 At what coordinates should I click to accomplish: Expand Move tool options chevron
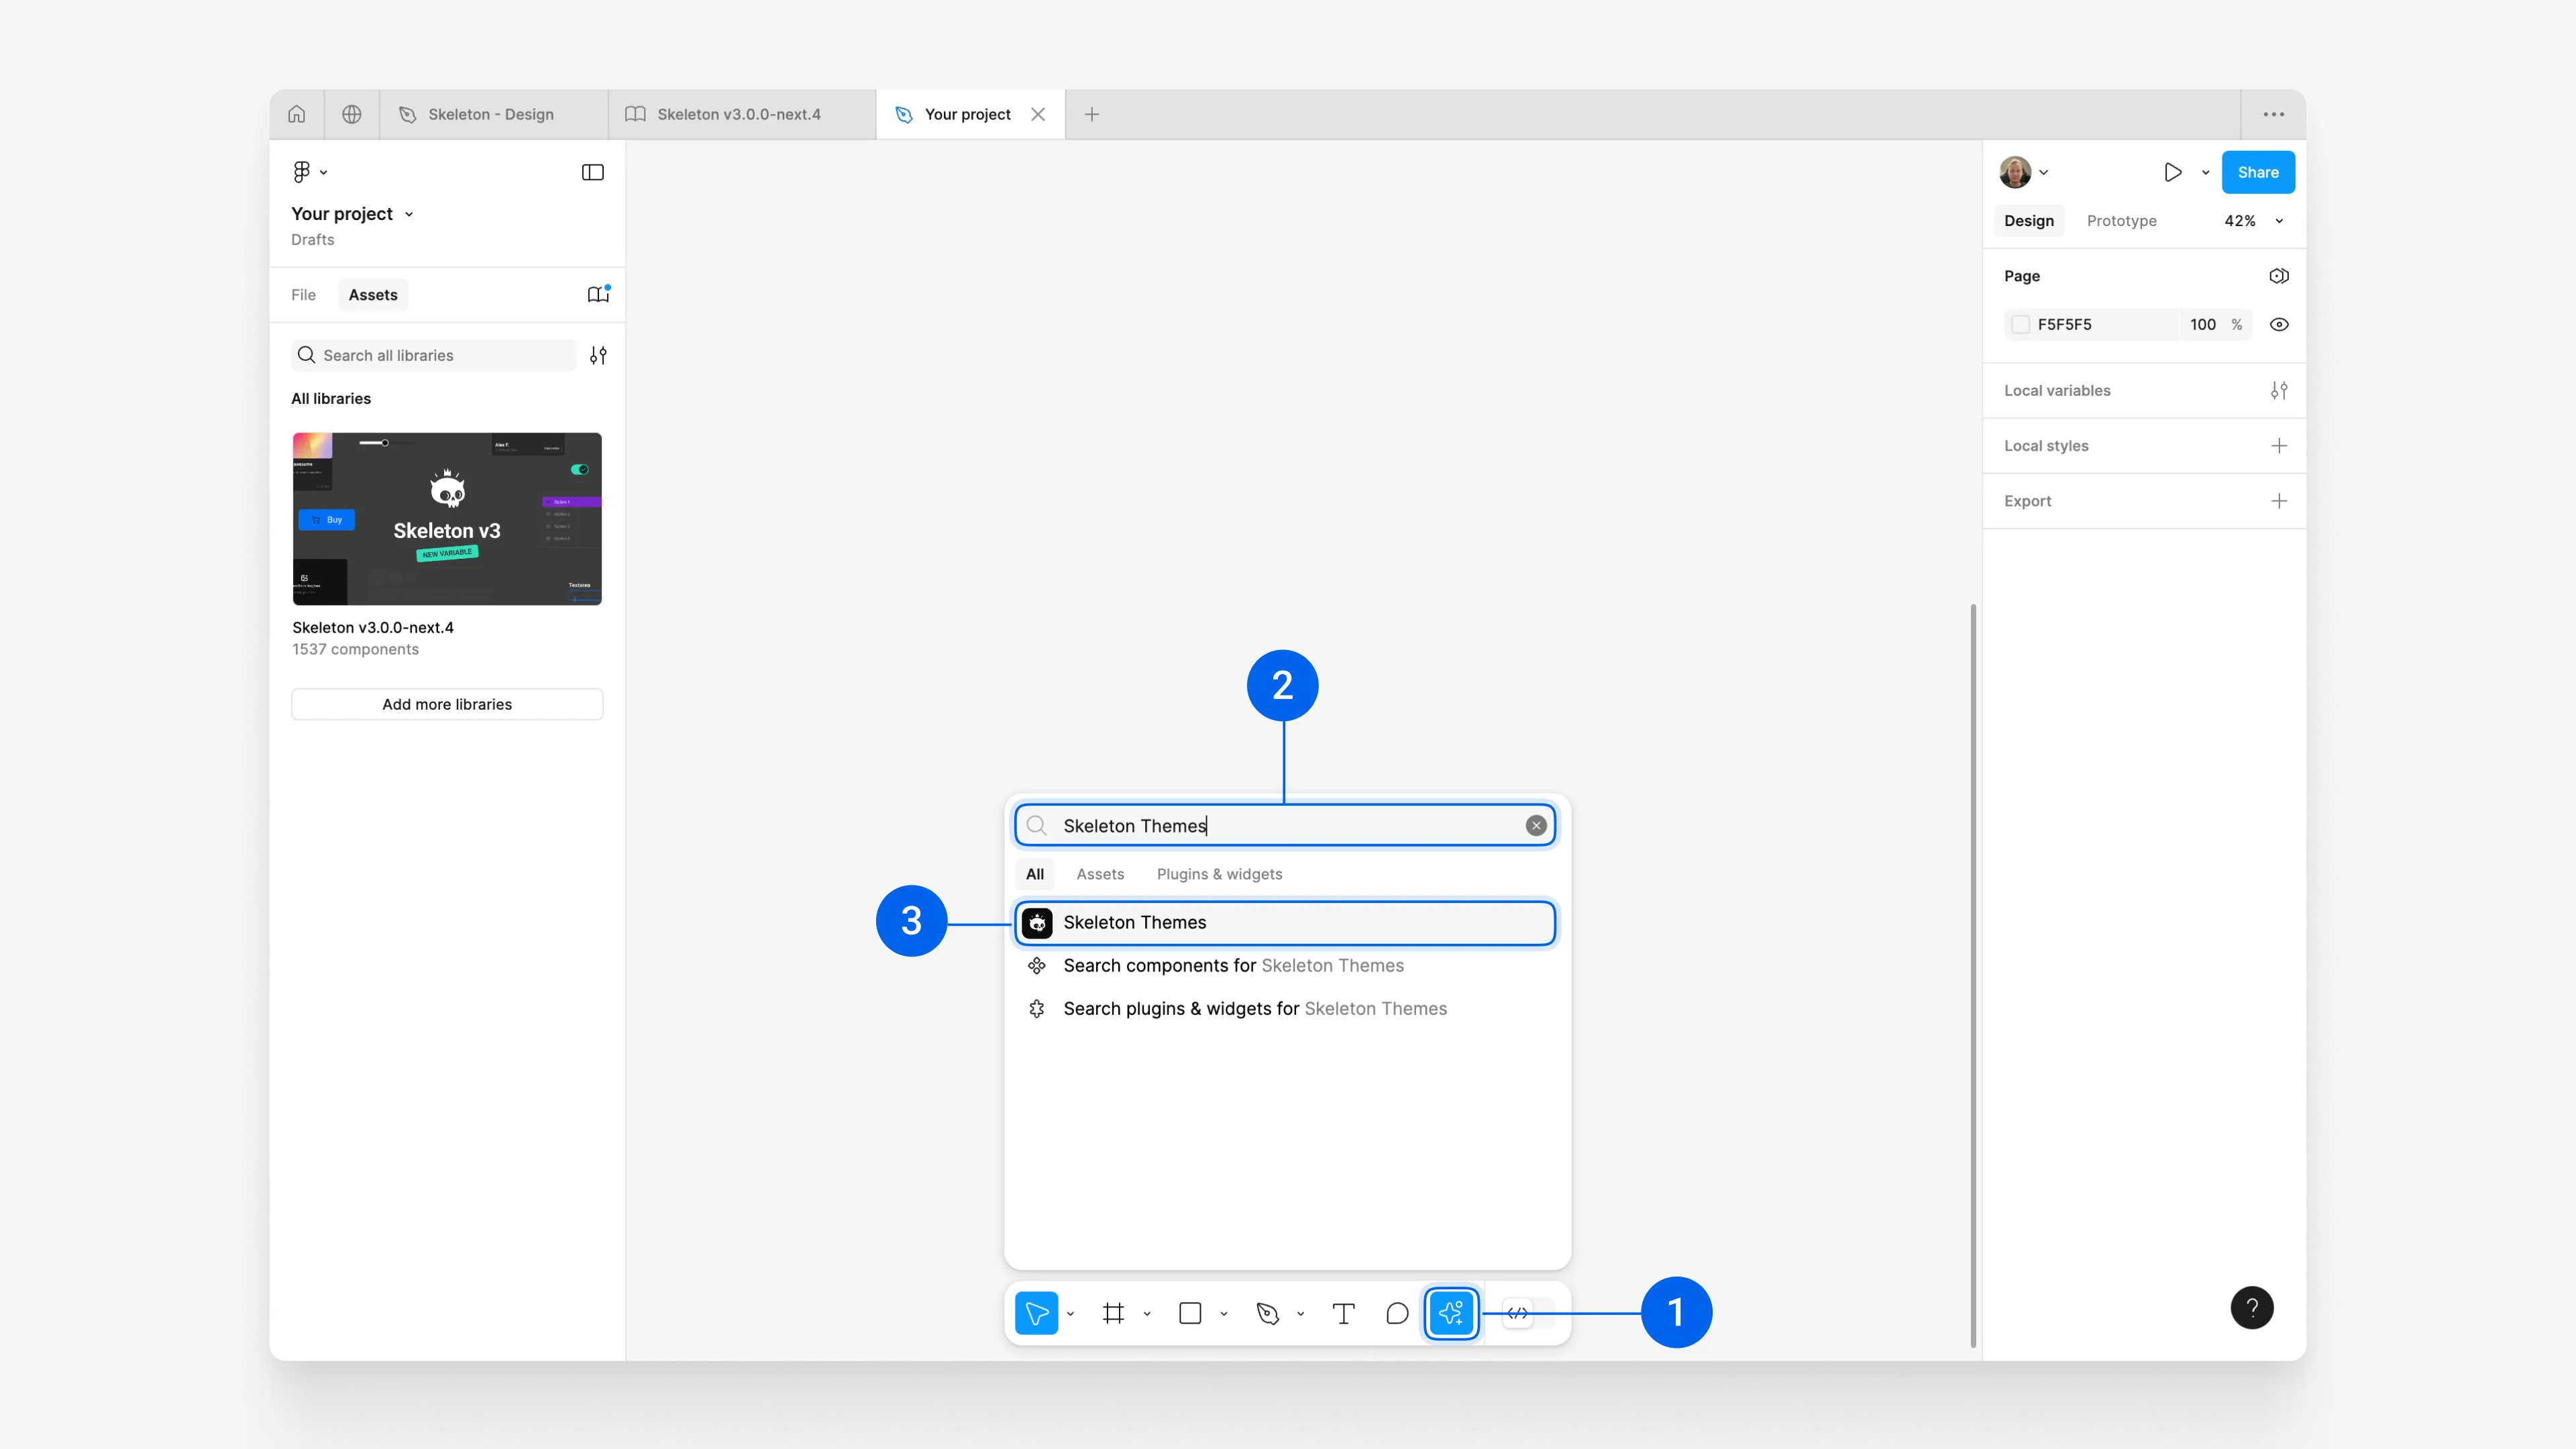coord(1070,1313)
